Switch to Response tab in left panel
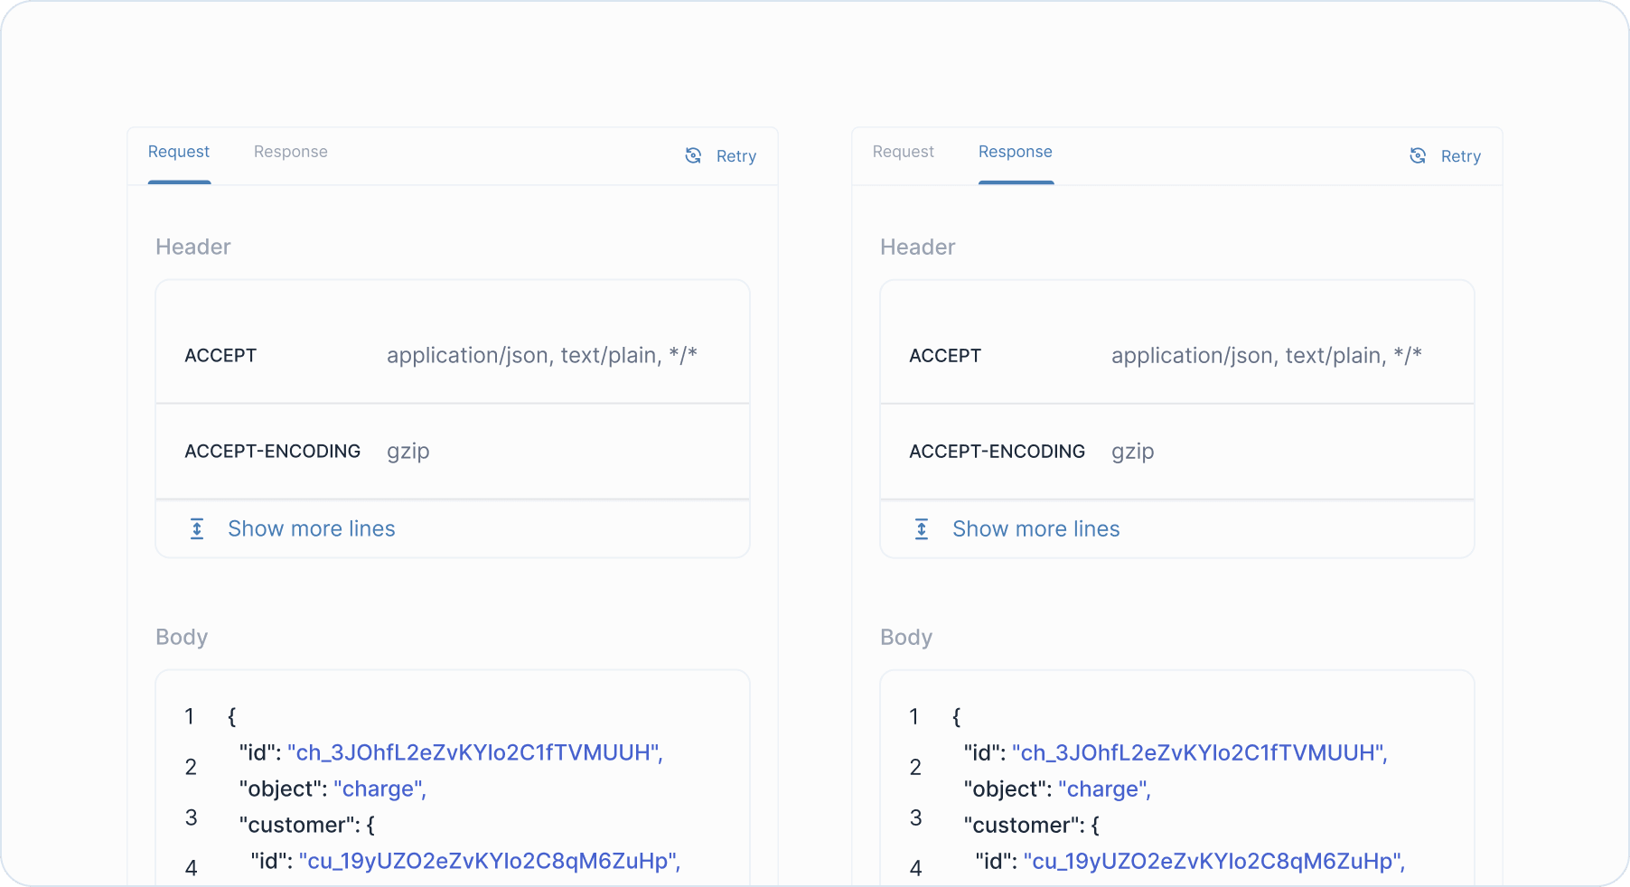The image size is (1630, 887). pyautogui.click(x=290, y=152)
